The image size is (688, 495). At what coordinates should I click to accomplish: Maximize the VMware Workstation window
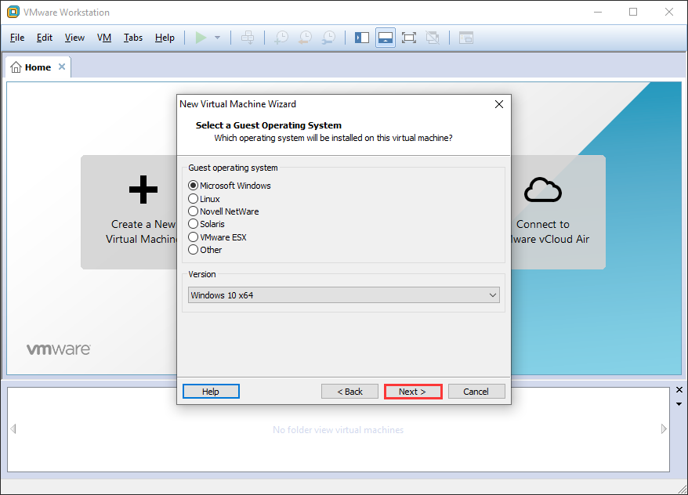tap(633, 12)
